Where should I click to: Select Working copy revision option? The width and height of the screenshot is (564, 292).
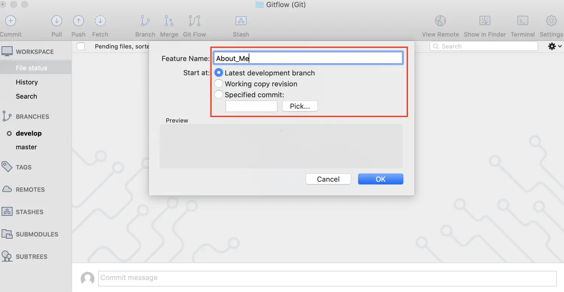click(x=218, y=84)
